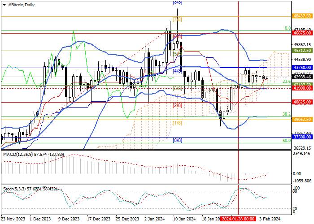314x224 pixels.
Task: Select the 45312.50 price level label
Action: (302, 50)
